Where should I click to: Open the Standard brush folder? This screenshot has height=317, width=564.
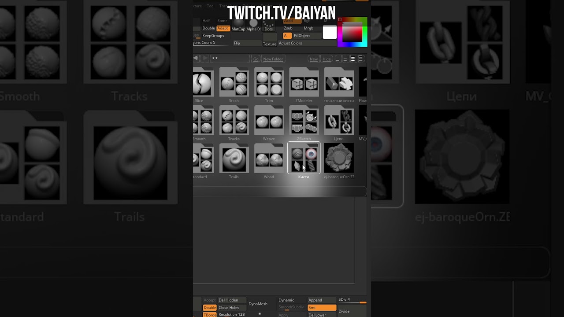(x=203, y=158)
